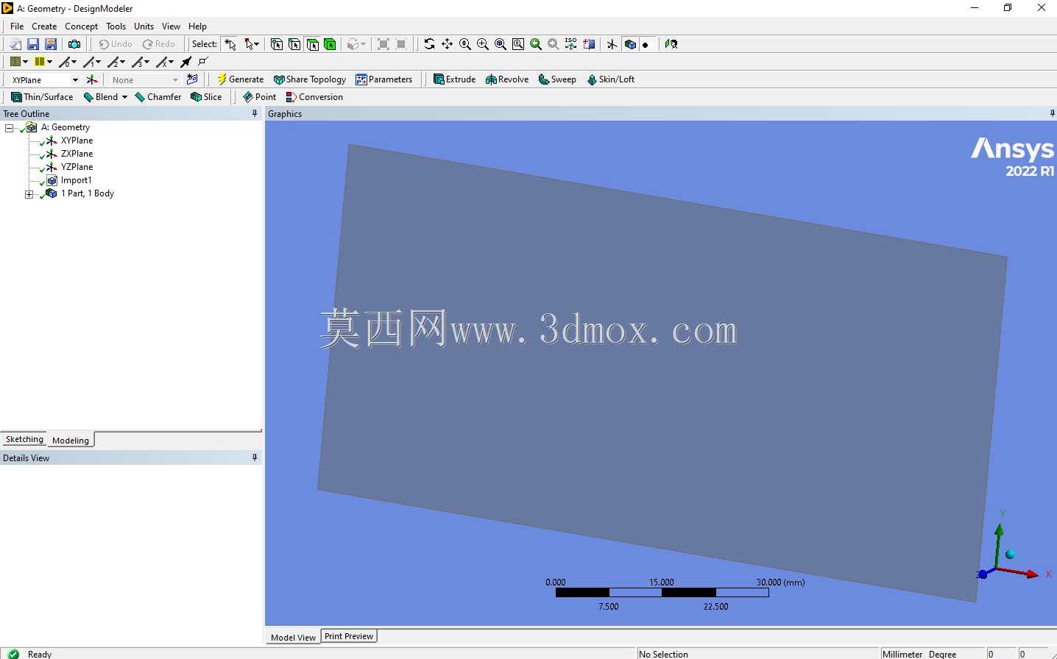Select XYPlane in the tree outline
Viewport: 1057px width, 659px height.
coord(77,140)
